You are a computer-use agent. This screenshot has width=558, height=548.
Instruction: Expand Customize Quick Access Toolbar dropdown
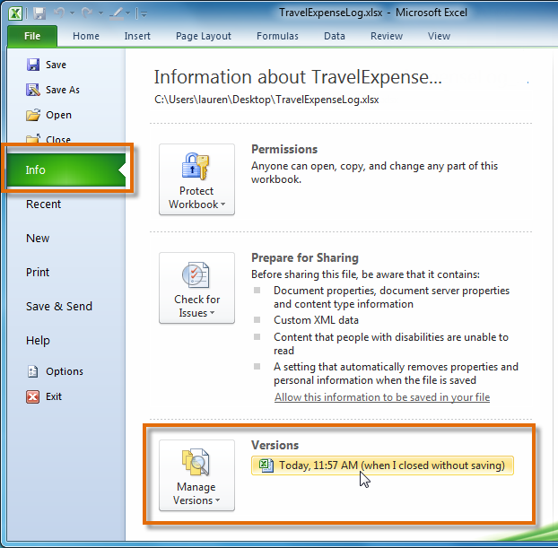click(144, 14)
